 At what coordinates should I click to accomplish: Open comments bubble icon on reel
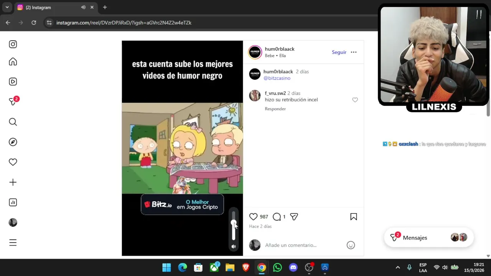click(x=277, y=217)
